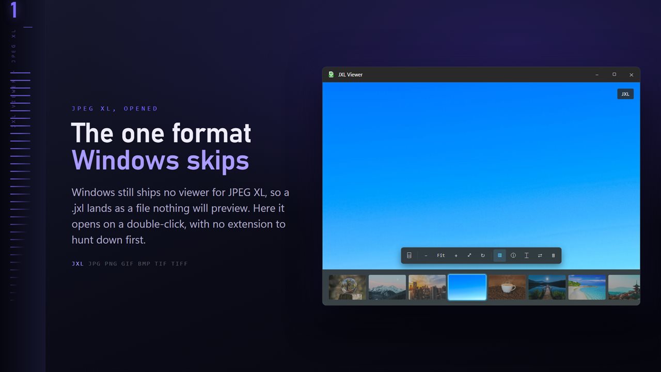
Task: View the moonlit lake pier thumbnail
Action: (x=547, y=287)
